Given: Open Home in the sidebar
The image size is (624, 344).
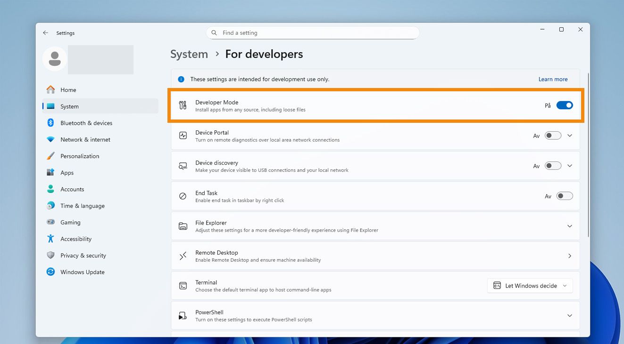Looking at the screenshot, I should [x=100, y=89].
